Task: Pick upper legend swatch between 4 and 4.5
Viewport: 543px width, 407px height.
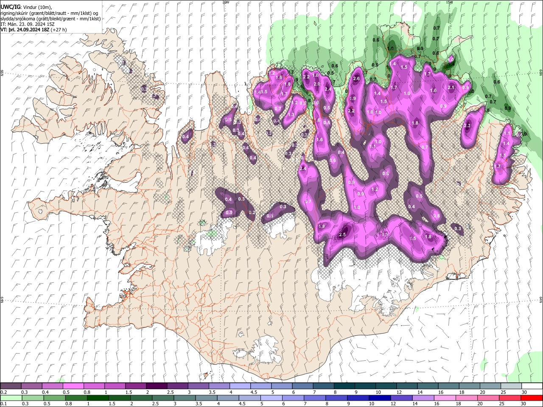Action: pyautogui.click(x=240, y=386)
